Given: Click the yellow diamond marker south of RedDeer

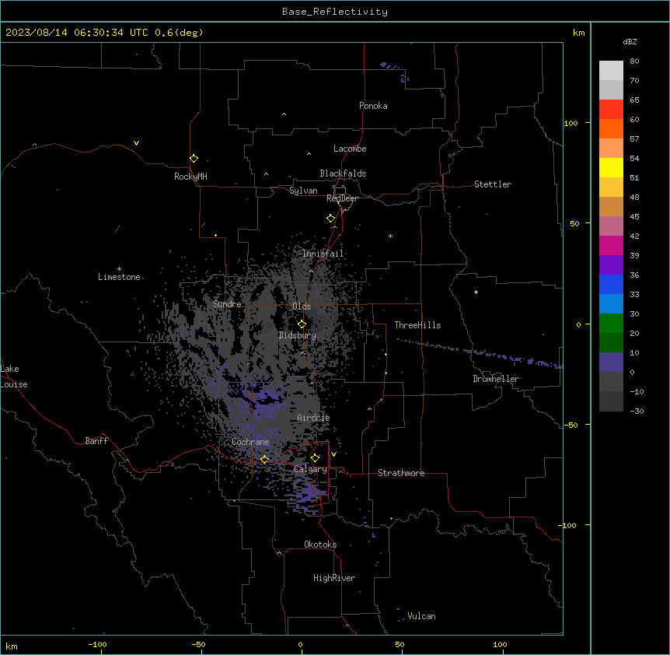Looking at the screenshot, I should click(330, 219).
